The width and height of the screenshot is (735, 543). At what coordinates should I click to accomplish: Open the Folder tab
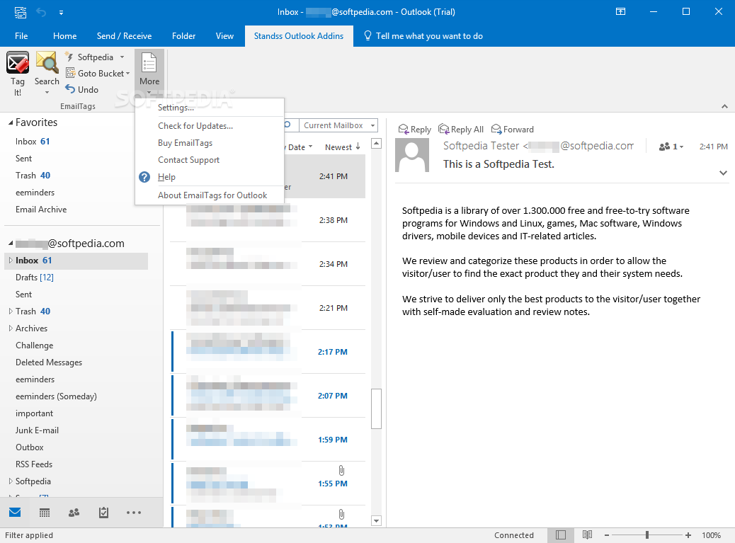tap(184, 35)
